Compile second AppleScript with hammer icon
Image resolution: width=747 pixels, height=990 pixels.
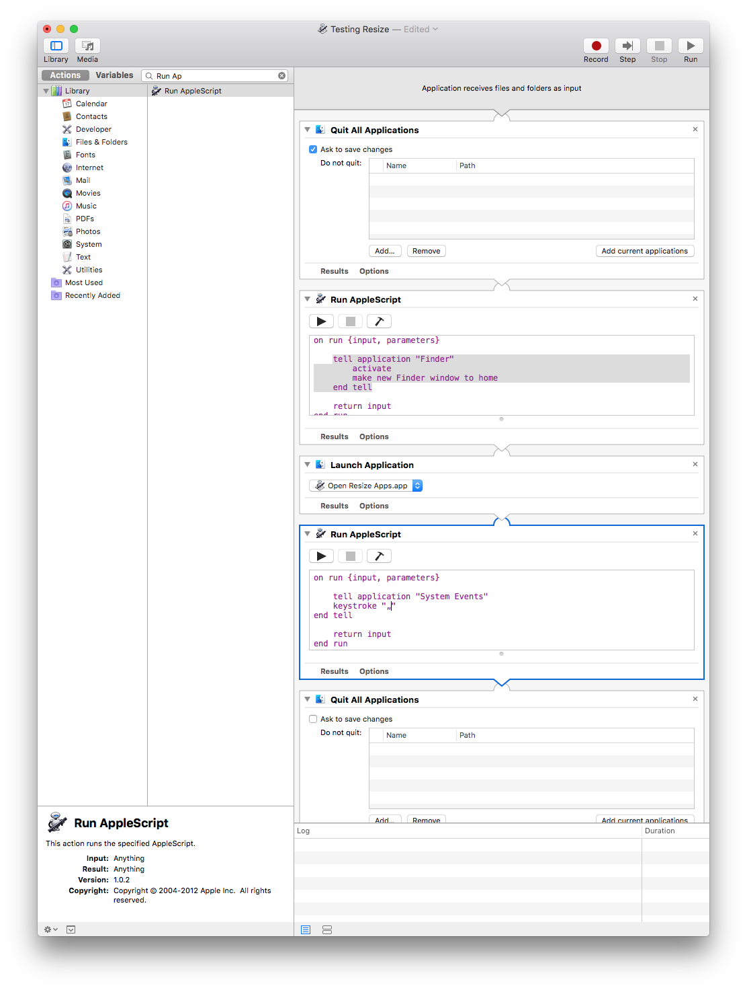tap(379, 556)
